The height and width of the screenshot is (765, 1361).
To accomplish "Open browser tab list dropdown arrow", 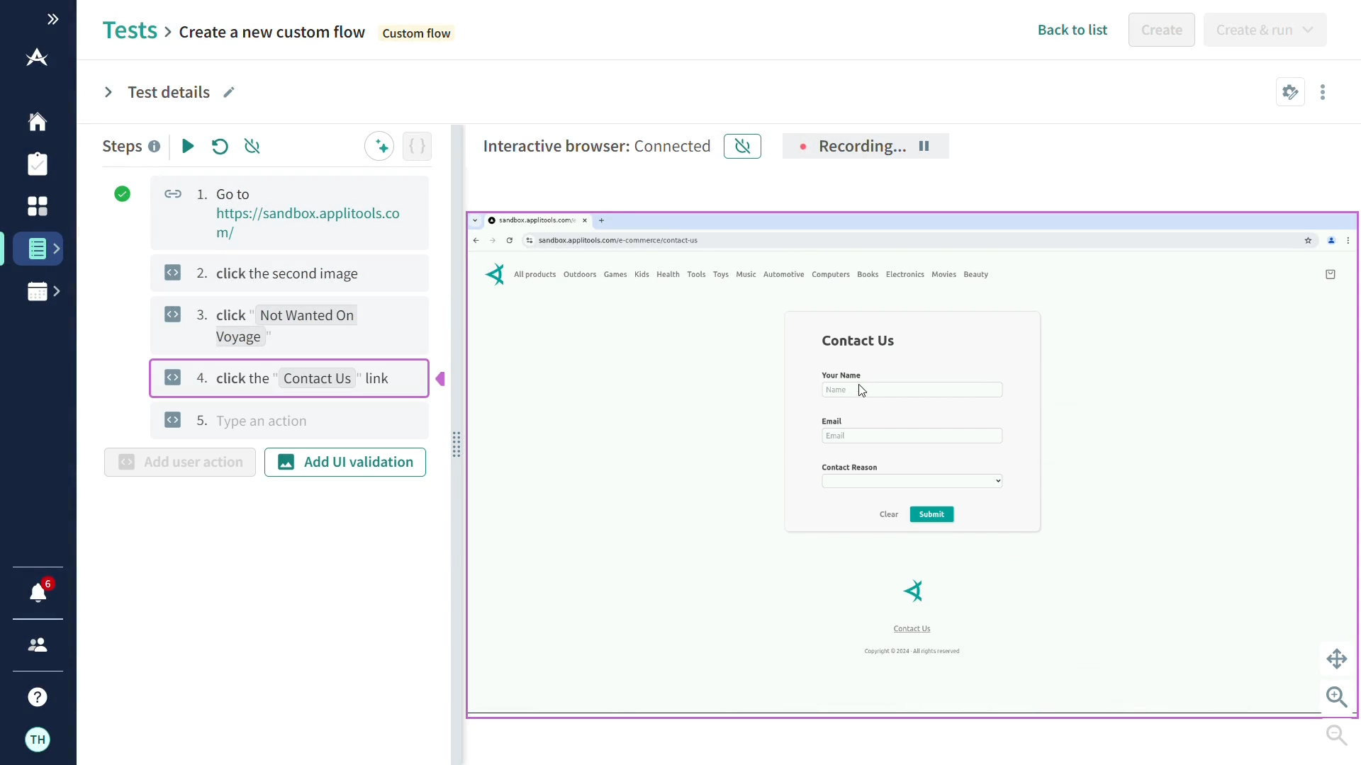I will point(475,220).
